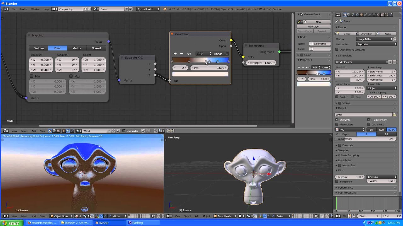Open the RGB color mode dropdown in ColorRamp node
Viewport: 403px width, 226px height.
(203, 54)
